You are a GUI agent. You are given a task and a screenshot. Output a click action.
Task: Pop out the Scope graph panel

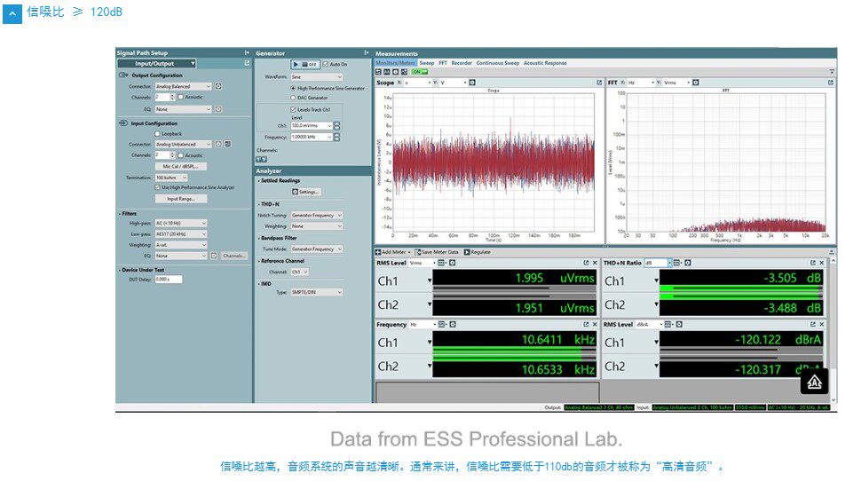[599, 83]
